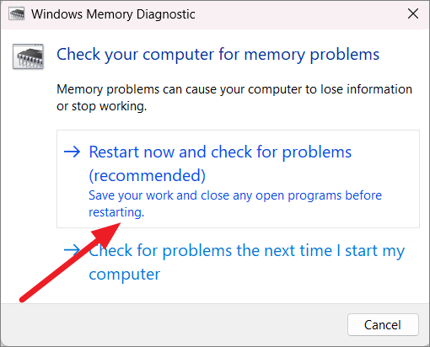Image resolution: width=430 pixels, height=347 pixels.
Task: Click the large memory chip icon beside heading
Action: click(x=28, y=56)
